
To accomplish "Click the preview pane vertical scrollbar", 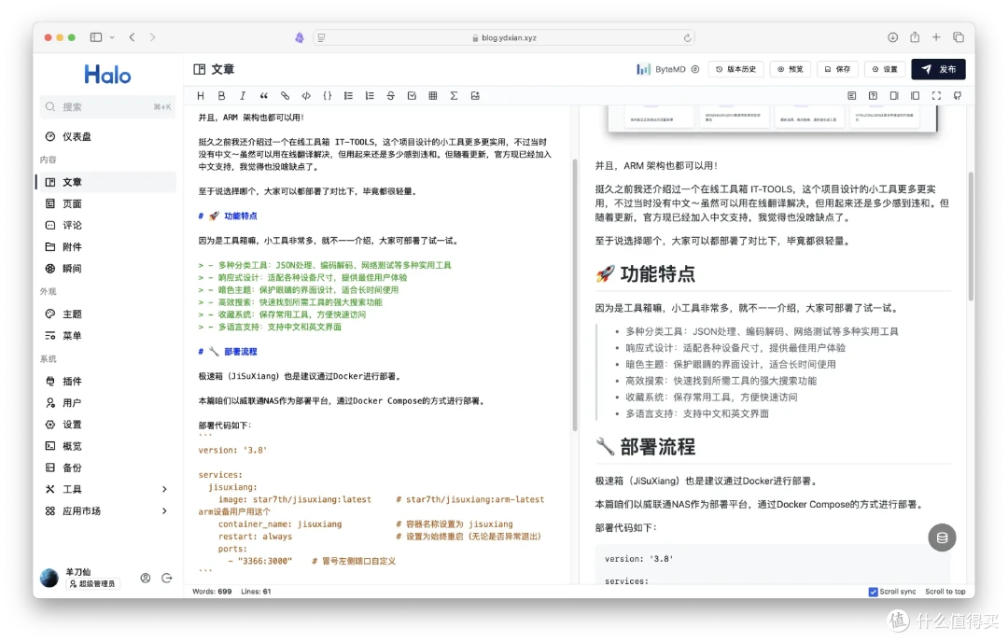I will [971, 236].
